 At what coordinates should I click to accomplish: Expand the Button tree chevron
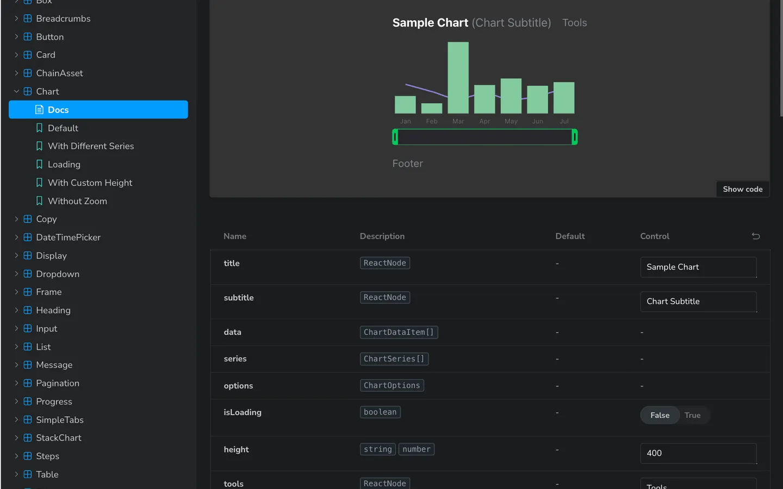coord(16,37)
